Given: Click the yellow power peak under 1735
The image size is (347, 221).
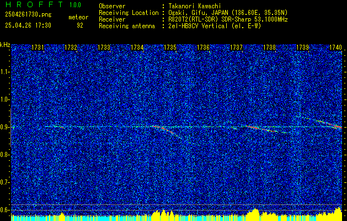Looking at the screenshot, I should pos(163,214).
